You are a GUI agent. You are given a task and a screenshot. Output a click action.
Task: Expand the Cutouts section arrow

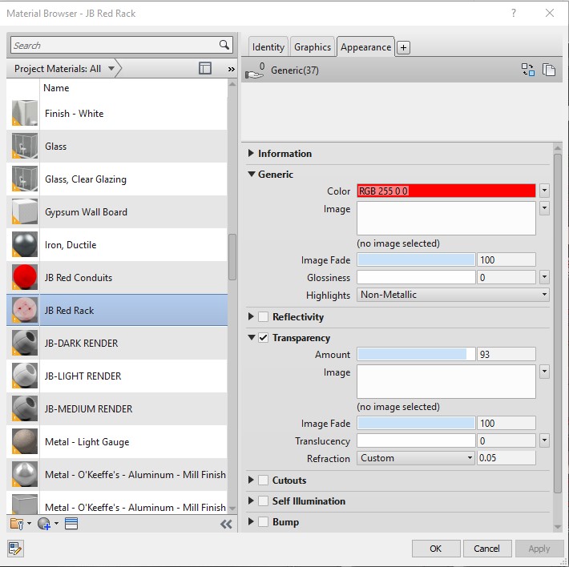tap(251, 480)
